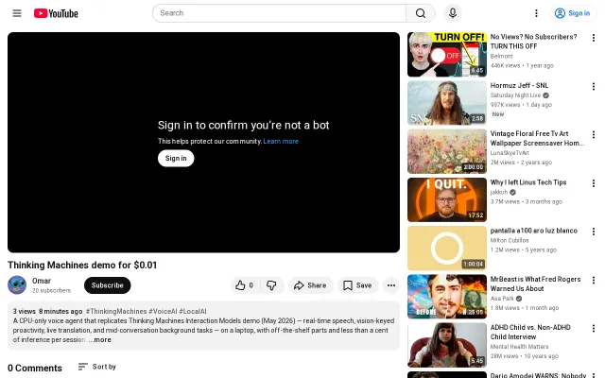Open Milton Cubillos channel name
The image size is (605, 378).
[x=510, y=240]
